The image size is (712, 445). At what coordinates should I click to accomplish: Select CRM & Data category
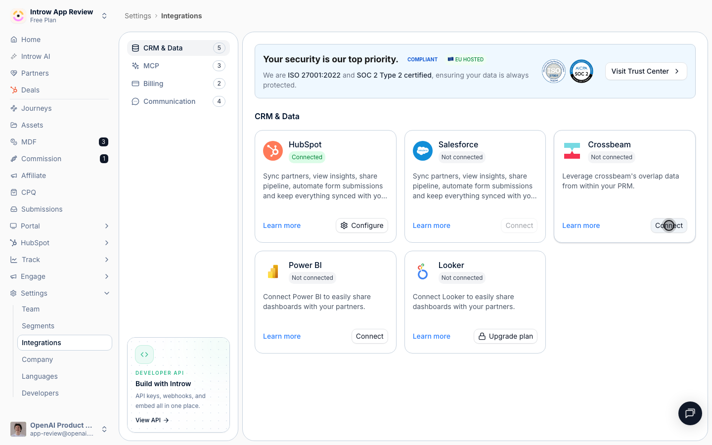point(178,48)
